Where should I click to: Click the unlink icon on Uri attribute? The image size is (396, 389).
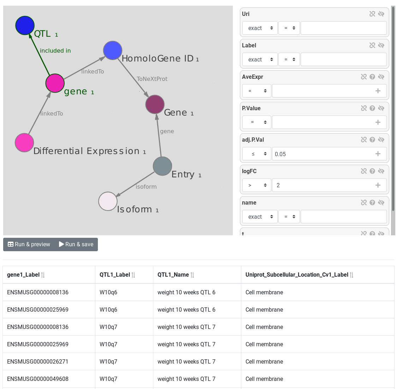coord(372,14)
